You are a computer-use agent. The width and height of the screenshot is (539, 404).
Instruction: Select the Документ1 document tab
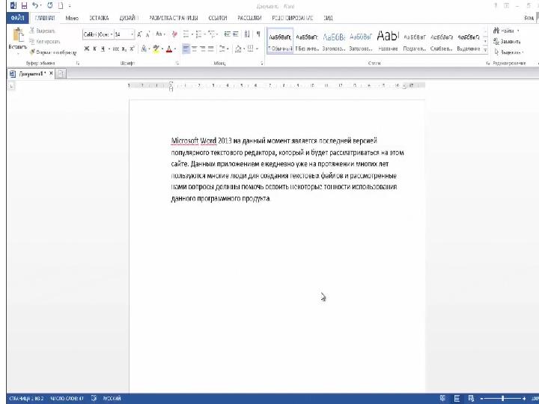(x=31, y=73)
